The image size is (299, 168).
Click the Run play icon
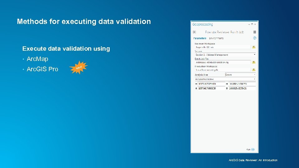click(253, 150)
